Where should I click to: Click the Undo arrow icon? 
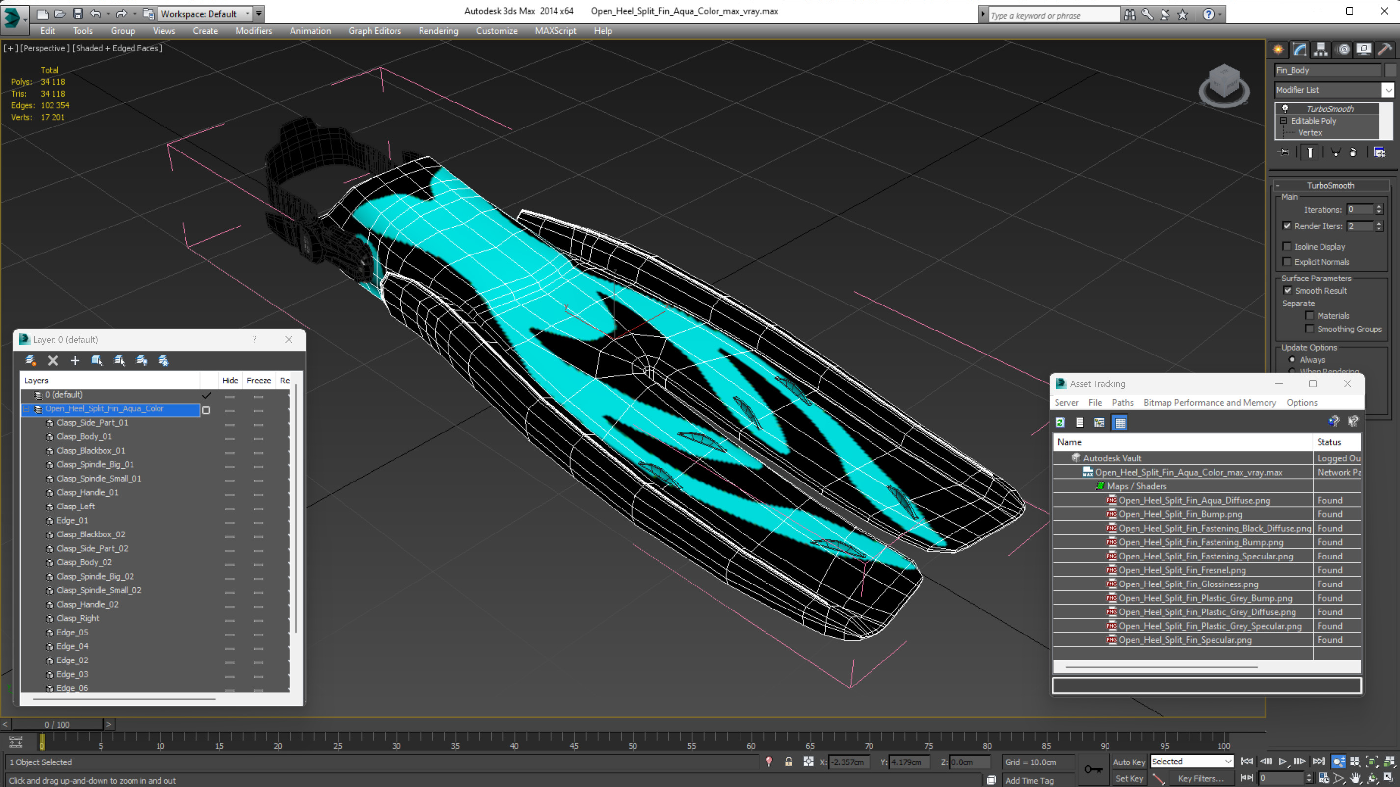point(96,14)
